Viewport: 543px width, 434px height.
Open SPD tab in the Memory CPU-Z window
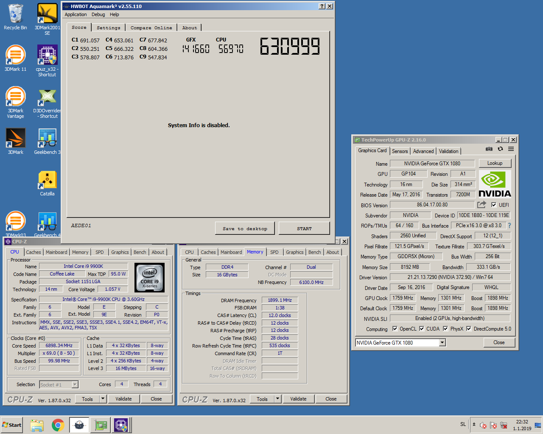274,252
